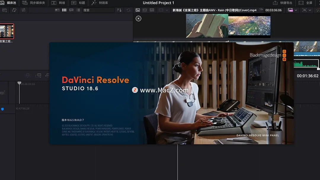320x180 pixels.
Task: Click the aerial city frame in viewer preview
Action: click(249, 26)
